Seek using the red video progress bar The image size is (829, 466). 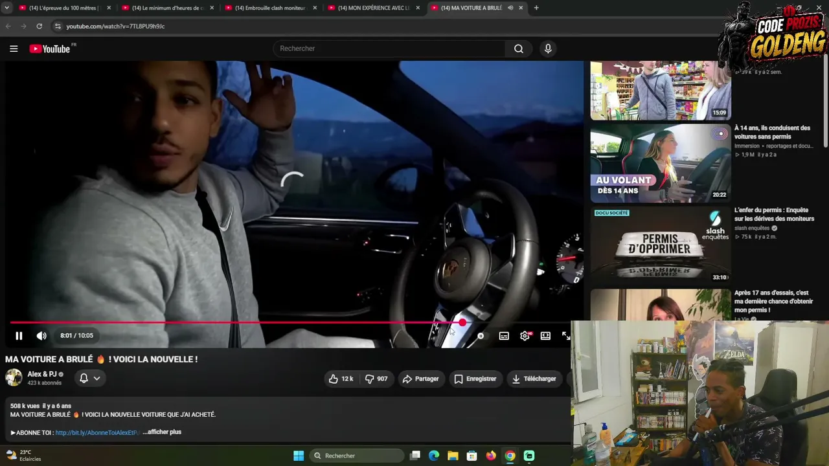pos(291,322)
